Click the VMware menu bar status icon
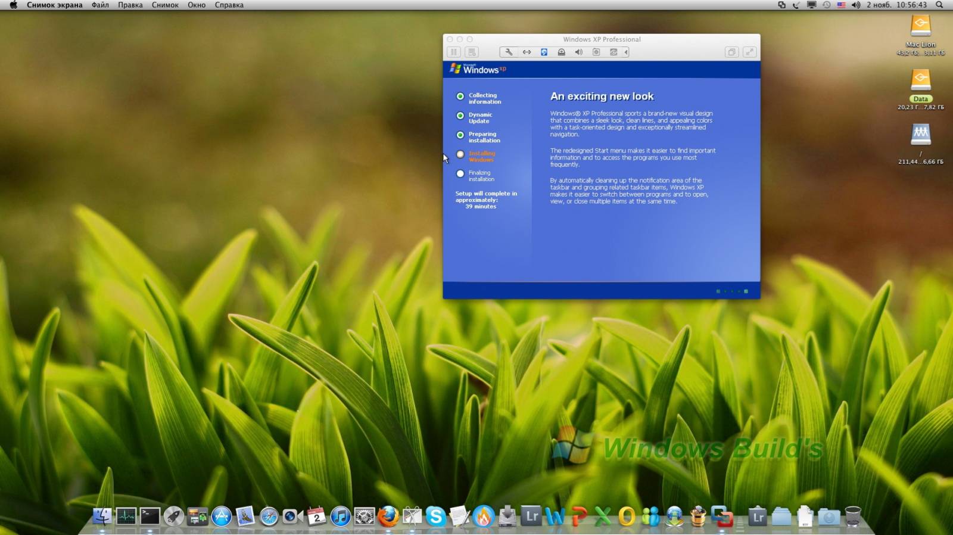953x535 pixels. point(781,5)
